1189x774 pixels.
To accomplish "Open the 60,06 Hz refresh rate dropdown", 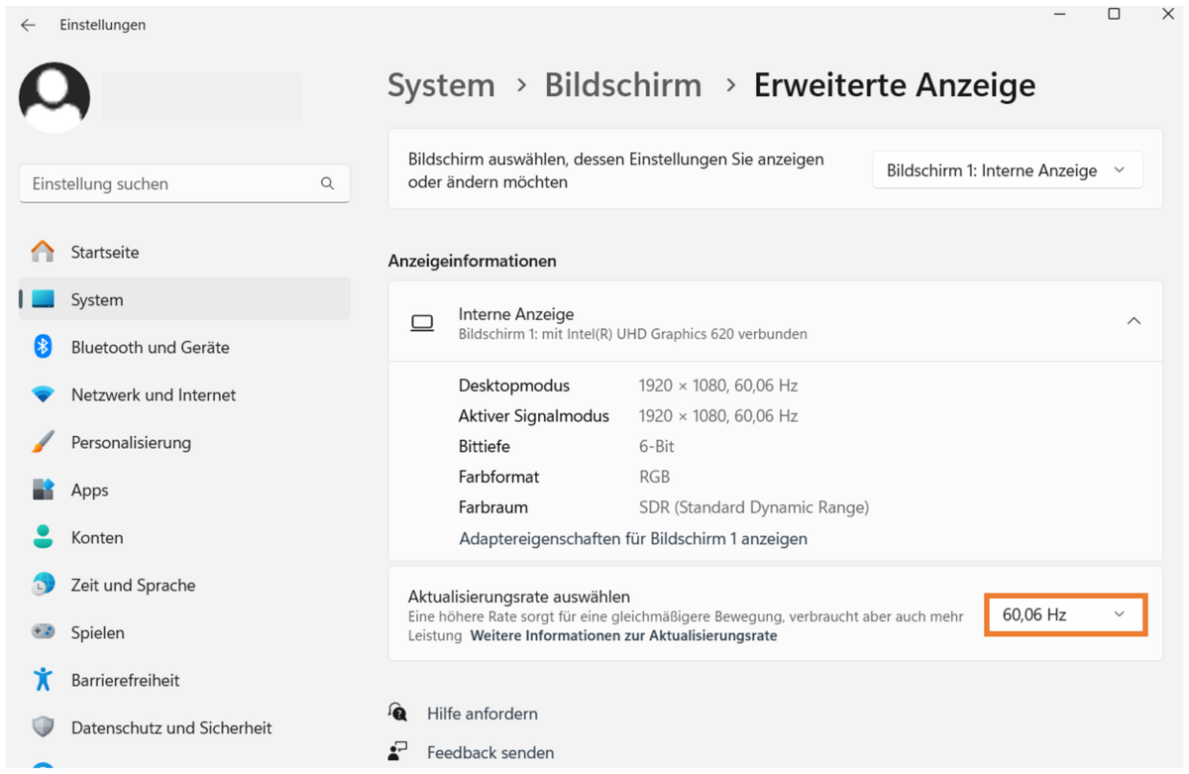I will [1065, 614].
